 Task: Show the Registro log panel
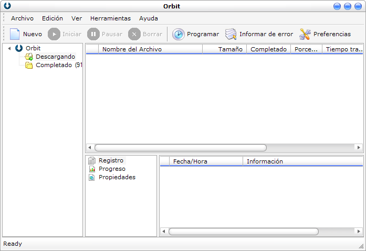click(x=110, y=160)
